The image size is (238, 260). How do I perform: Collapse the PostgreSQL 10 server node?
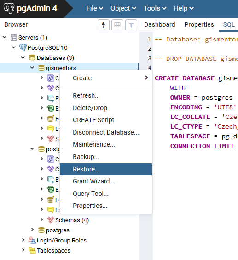coord(14,47)
